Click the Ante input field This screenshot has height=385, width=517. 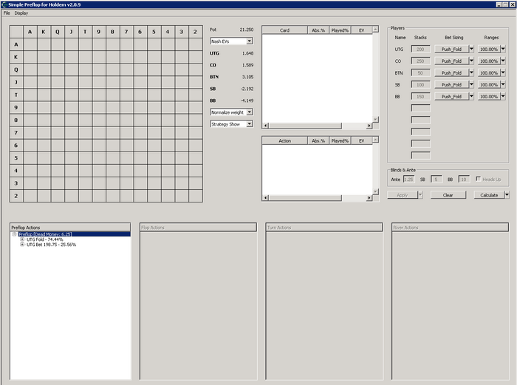click(x=409, y=180)
